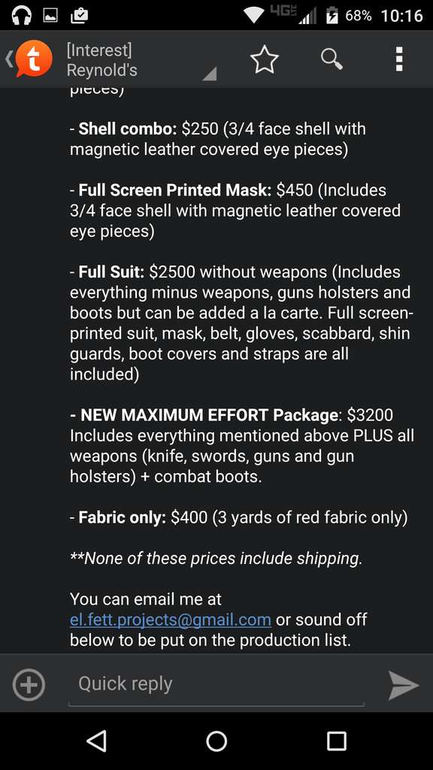
Task: Tap the image notification icon
Action: (51, 16)
